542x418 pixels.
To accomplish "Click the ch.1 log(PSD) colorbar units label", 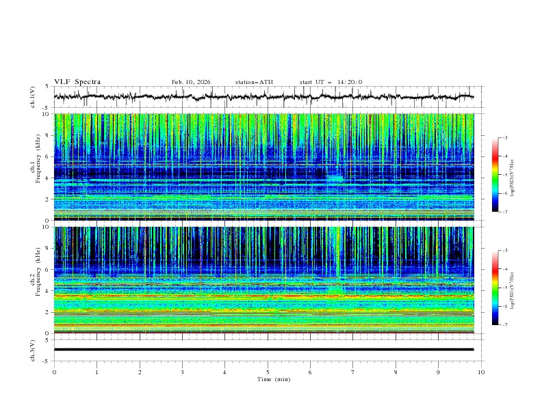I will 513,178.
